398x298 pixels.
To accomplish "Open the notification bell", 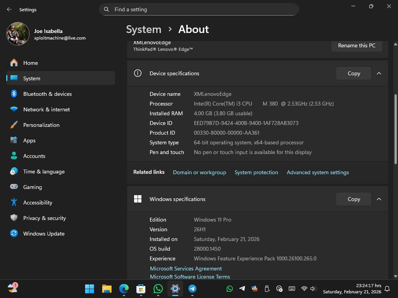I will click(388, 289).
